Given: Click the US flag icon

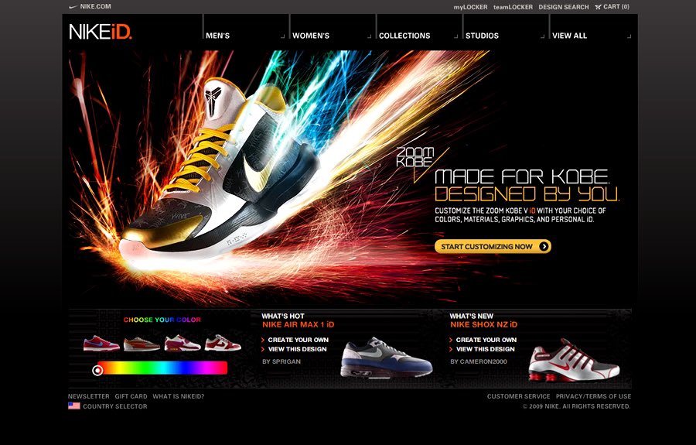Looking at the screenshot, I should click(74, 406).
